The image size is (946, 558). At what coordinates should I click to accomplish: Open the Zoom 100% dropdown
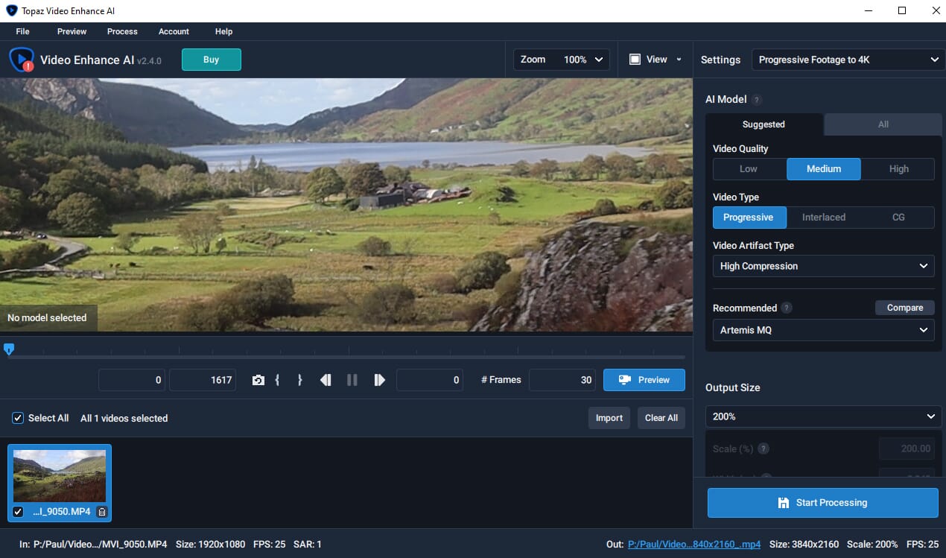(x=562, y=60)
